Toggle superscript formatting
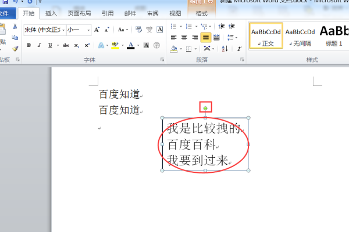The height and width of the screenshot is (232, 349). coord(87,45)
